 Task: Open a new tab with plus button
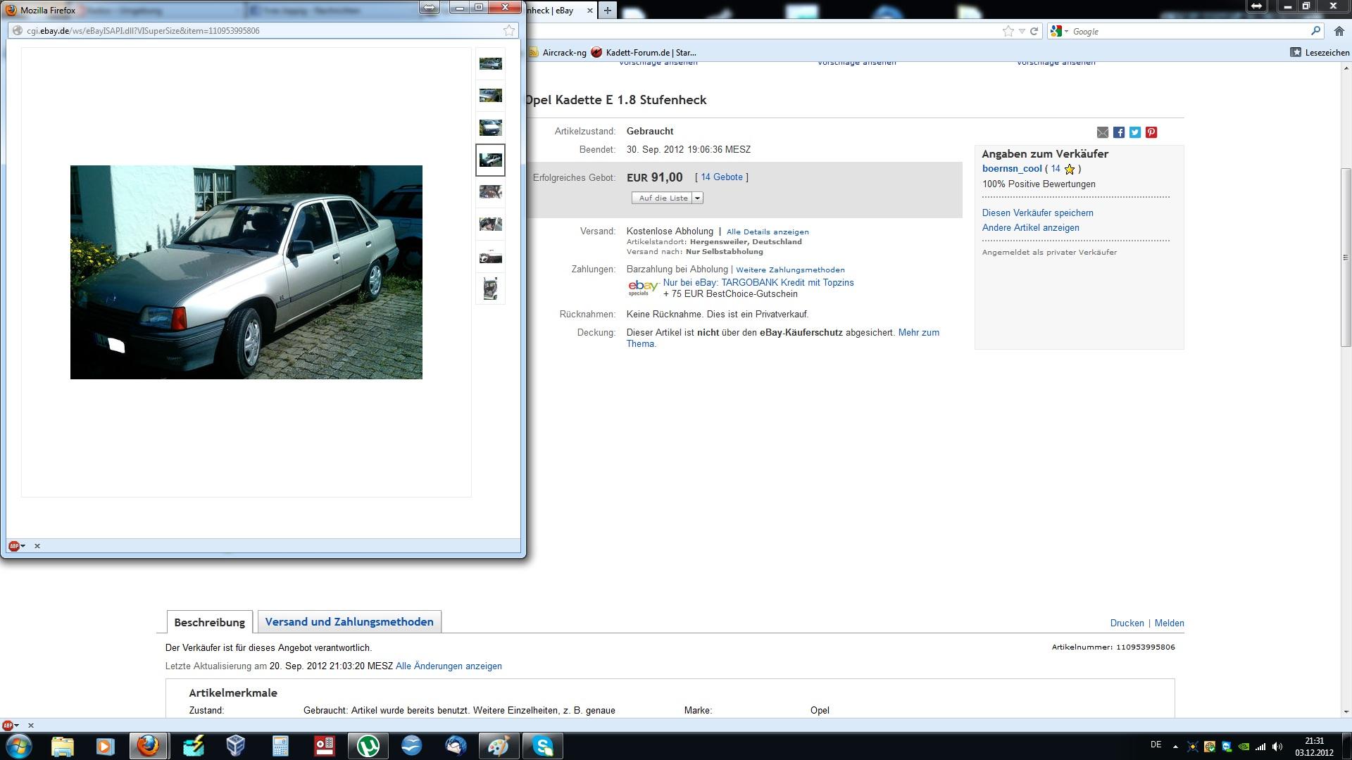(607, 11)
